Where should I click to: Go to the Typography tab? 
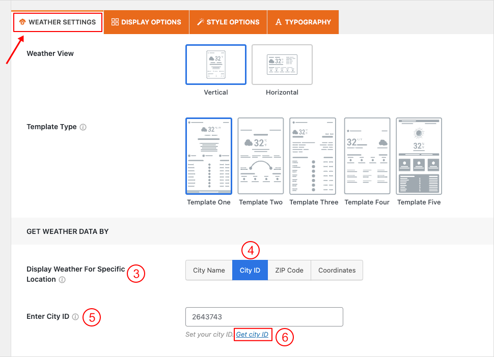(303, 22)
